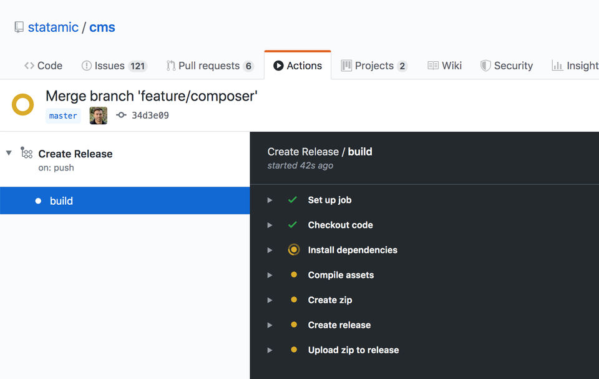Click the Create Release workflow icon
The image size is (599, 379).
tap(27, 154)
